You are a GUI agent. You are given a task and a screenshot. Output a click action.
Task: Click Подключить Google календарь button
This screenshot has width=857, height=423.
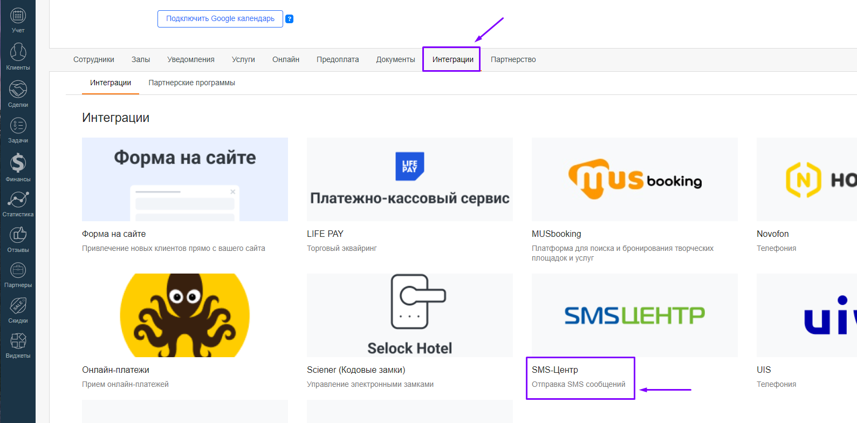tap(220, 19)
